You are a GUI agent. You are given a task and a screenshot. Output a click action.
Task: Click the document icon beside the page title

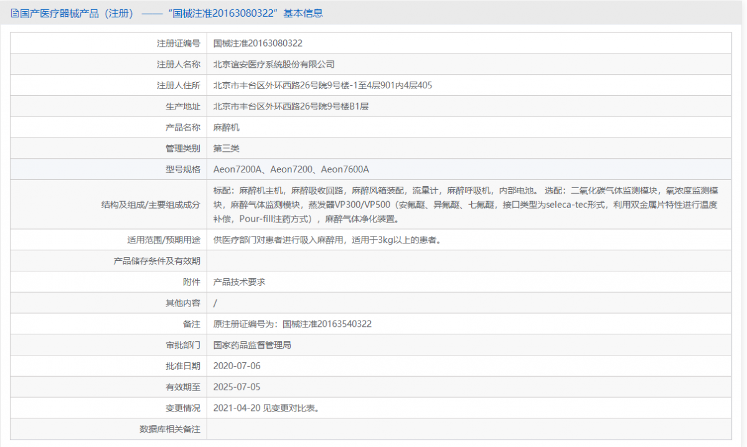point(14,13)
